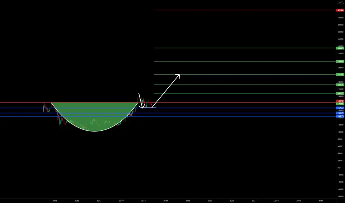This screenshot has width=345, height=203.
Task: Click the 3800.0 price scale tick
Action: click(341, 32)
